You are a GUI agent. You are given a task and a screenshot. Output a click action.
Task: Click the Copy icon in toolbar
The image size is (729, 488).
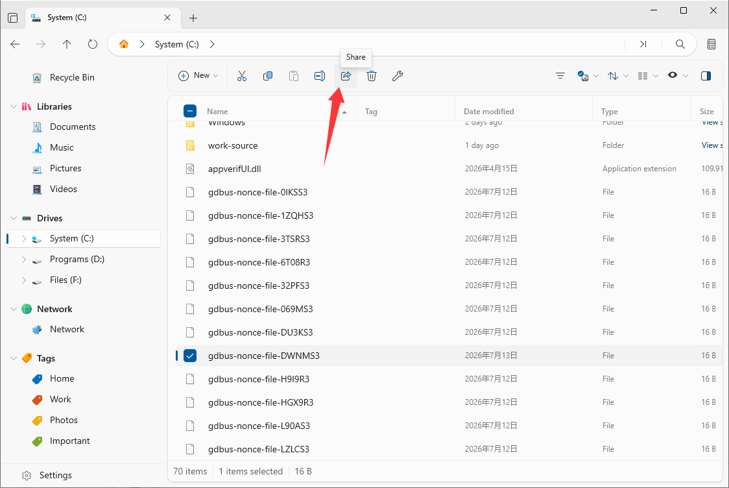[x=268, y=76]
